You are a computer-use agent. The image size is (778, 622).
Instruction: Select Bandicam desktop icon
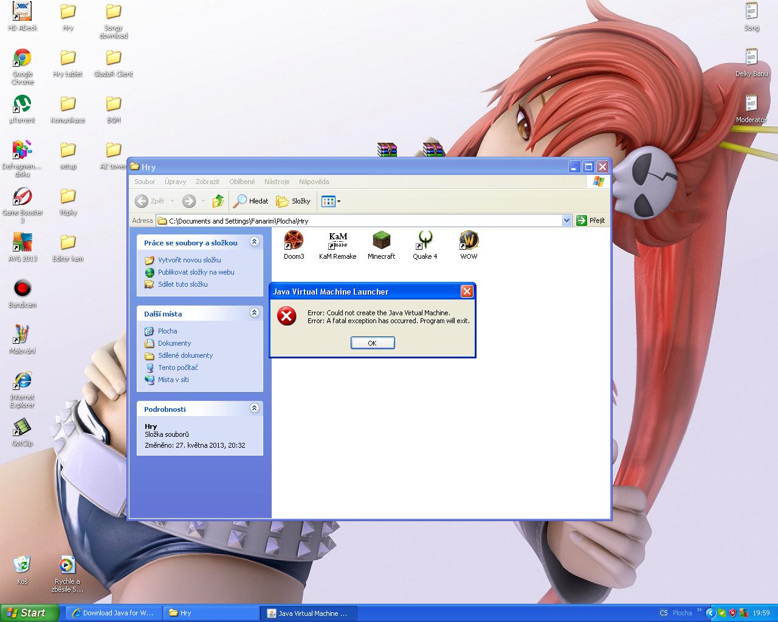[22, 289]
